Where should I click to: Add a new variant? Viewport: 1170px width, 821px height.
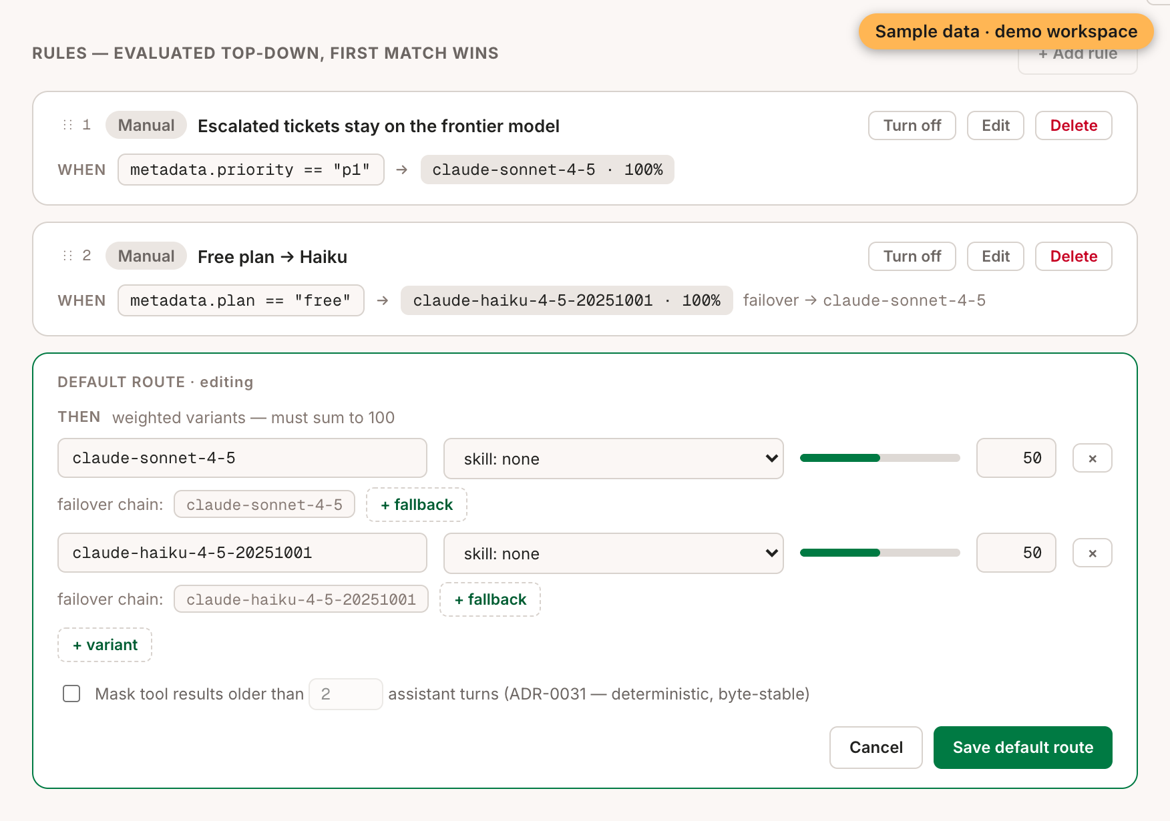(x=105, y=645)
